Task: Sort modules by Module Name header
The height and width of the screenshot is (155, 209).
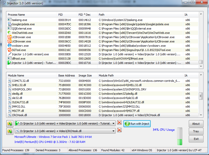Action: (32, 75)
